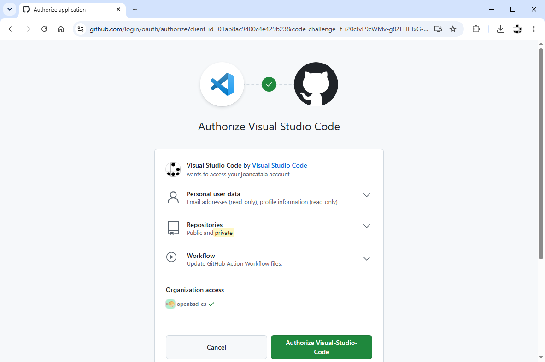Open a new browser tab
Image resolution: width=545 pixels, height=362 pixels.
(x=135, y=9)
